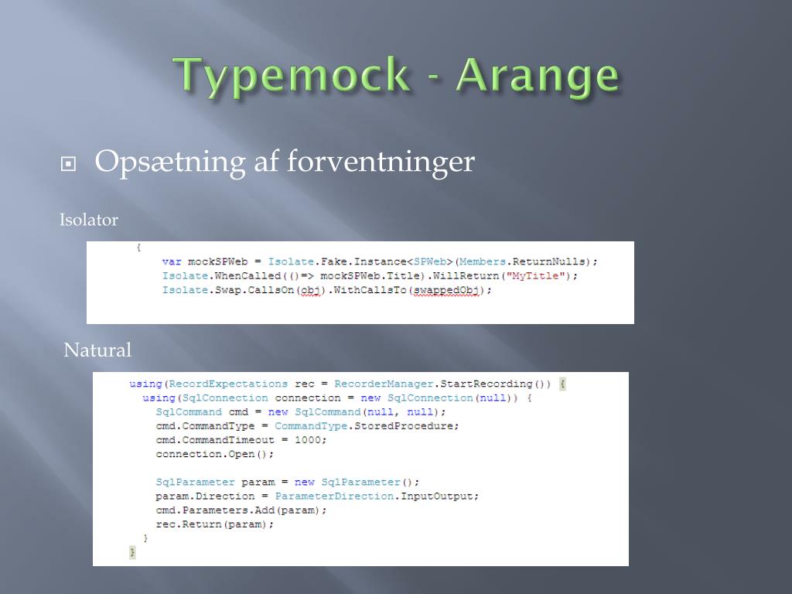Click the 'cmd.CommandTimeout = 1000;' line
The image size is (792, 594).
point(241,440)
